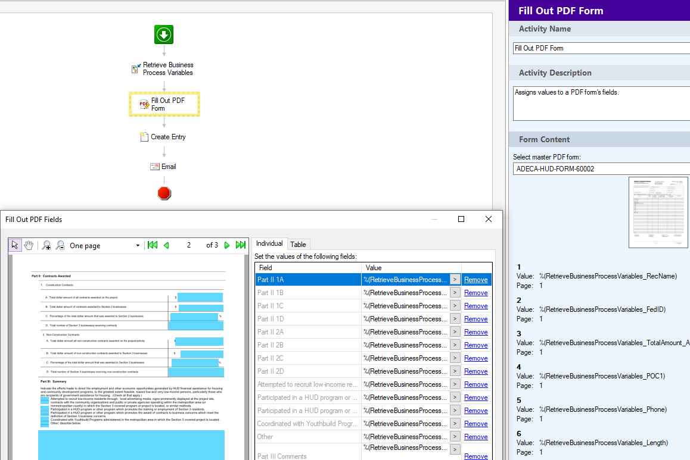
Task: Select the Create Entry activity
Action: (x=163, y=137)
